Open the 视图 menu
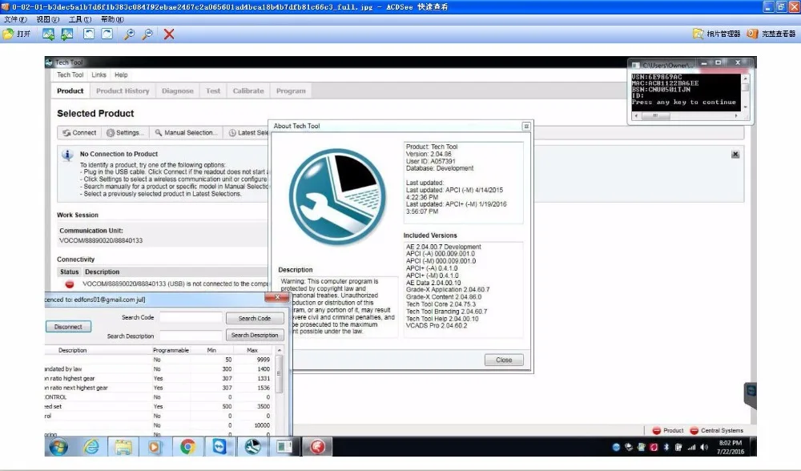This screenshot has height=471, width=801. point(47,19)
